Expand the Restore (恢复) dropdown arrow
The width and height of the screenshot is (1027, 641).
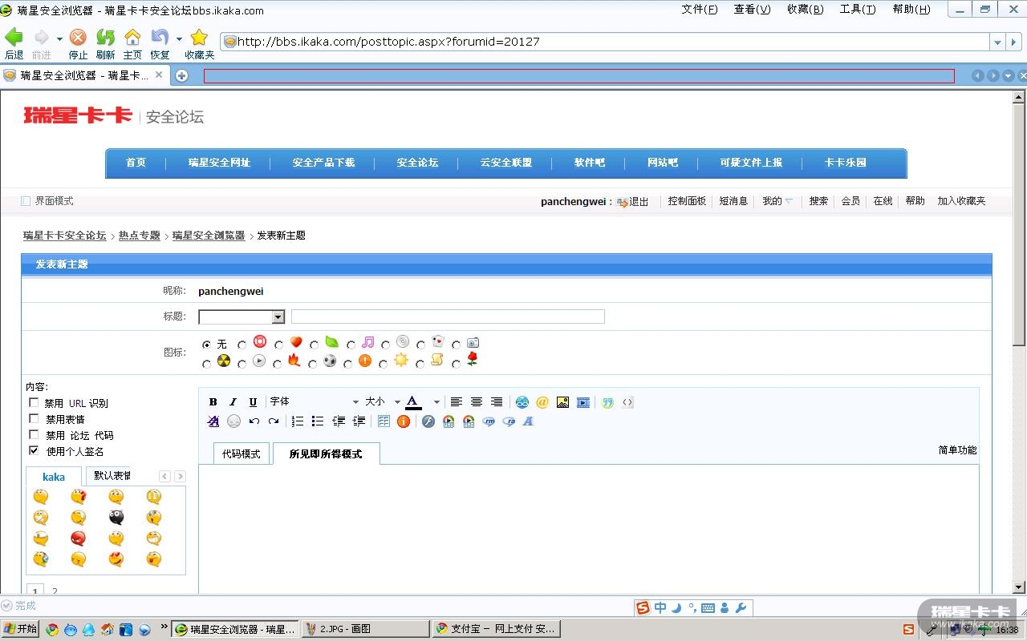pos(179,38)
